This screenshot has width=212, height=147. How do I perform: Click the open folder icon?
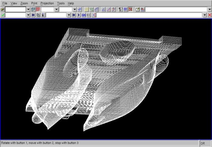pos(2,9)
